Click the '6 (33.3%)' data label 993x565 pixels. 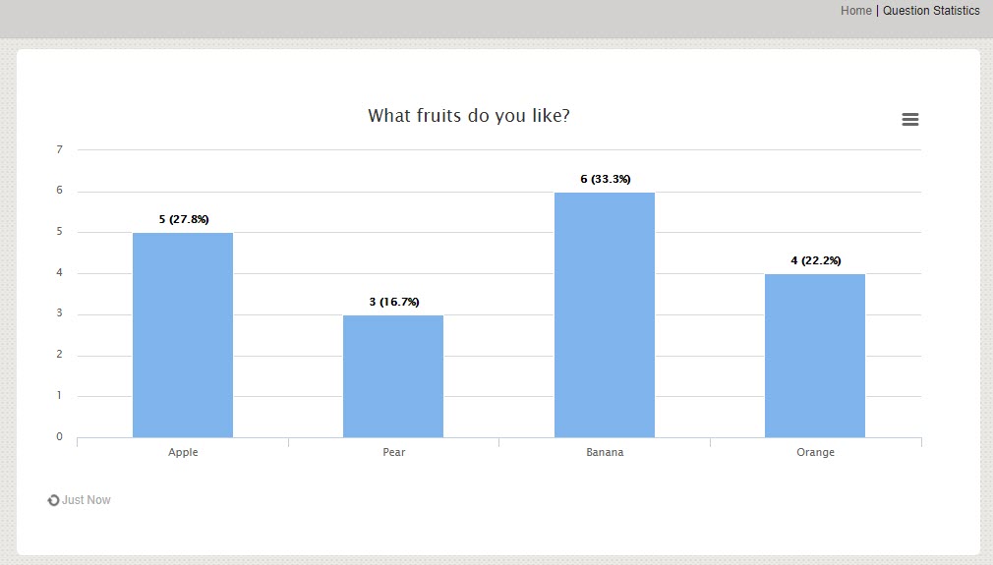coord(606,179)
